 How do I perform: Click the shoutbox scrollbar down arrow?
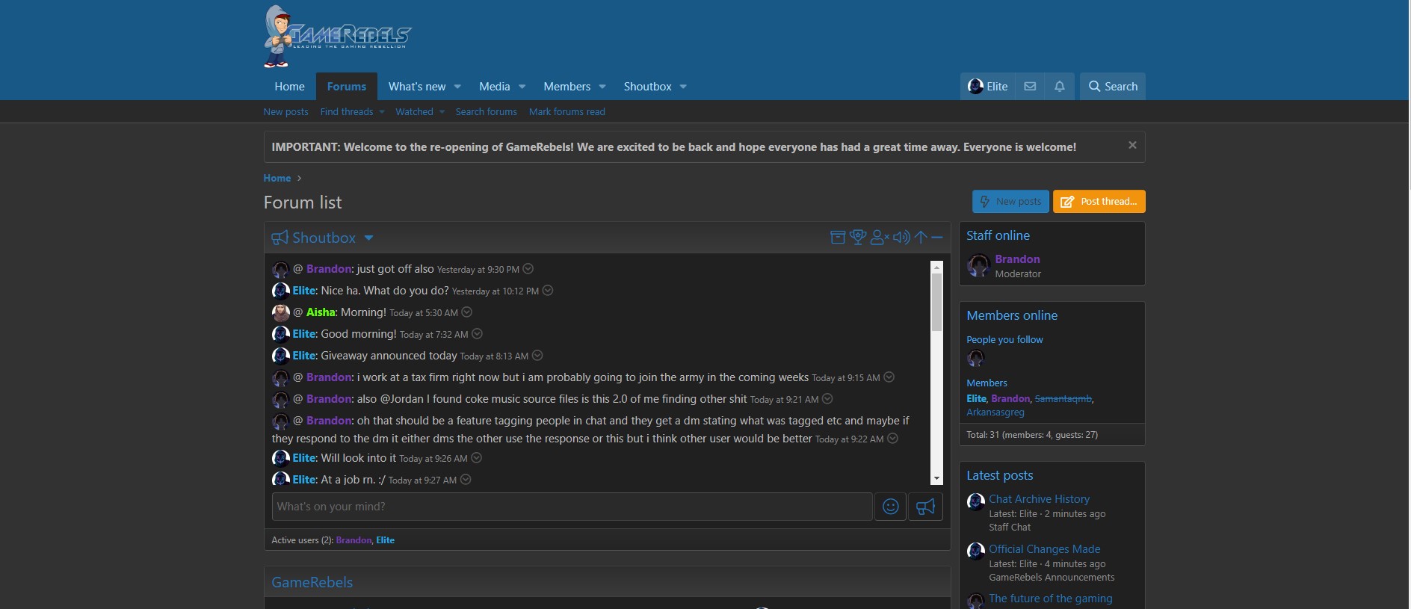coord(936,479)
